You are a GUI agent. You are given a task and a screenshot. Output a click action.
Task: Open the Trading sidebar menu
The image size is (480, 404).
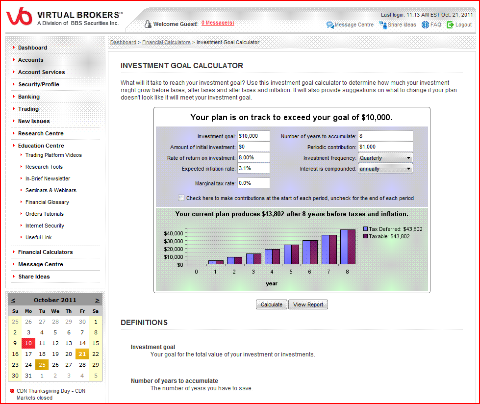(x=28, y=109)
